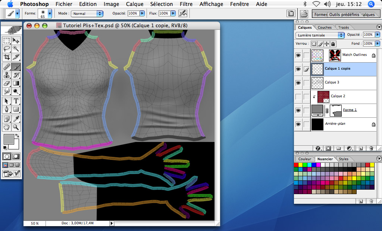The width and height of the screenshot is (382, 231).
Task: Select the Brush tool in the toolbox
Action: click(16, 67)
